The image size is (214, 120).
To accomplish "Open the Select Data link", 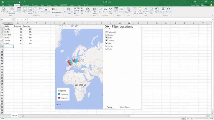I will (x=124, y=107).
